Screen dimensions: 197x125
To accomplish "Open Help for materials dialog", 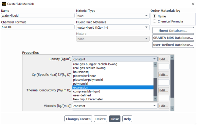I will click(x=127, y=119).
